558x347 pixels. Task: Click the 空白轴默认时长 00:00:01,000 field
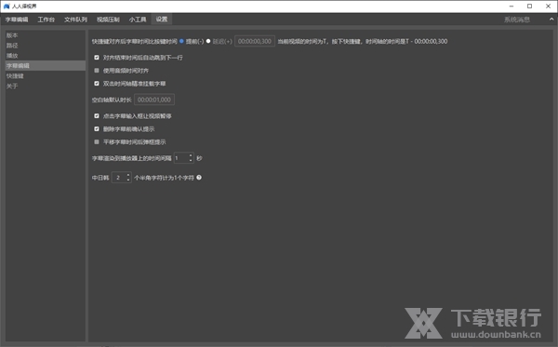[x=154, y=100]
